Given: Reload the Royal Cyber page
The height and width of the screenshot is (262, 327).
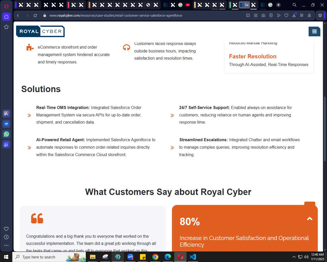Looking at the screenshot, I should coord(35,15).
